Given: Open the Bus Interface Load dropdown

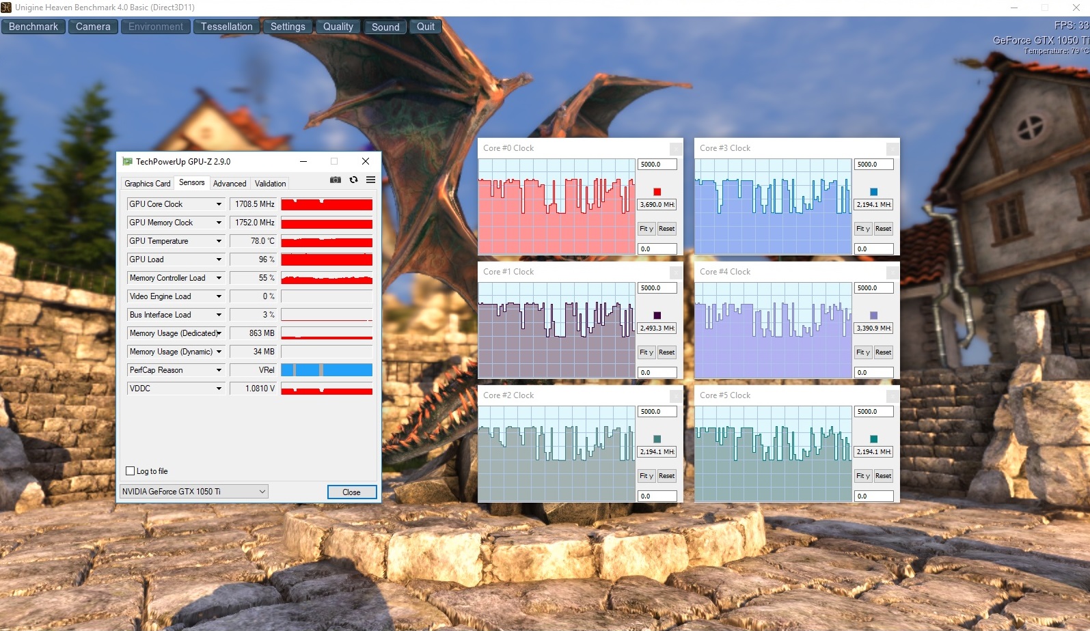Looking at the screenshot, I should click(219, 315).
